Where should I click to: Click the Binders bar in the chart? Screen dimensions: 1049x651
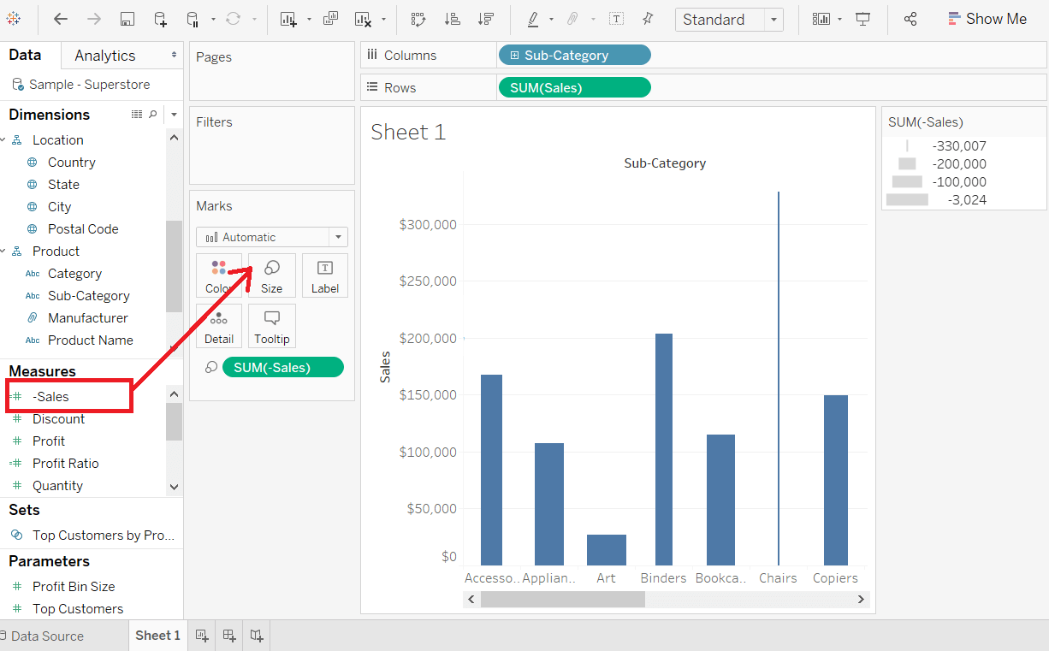[x=664, y=449]
